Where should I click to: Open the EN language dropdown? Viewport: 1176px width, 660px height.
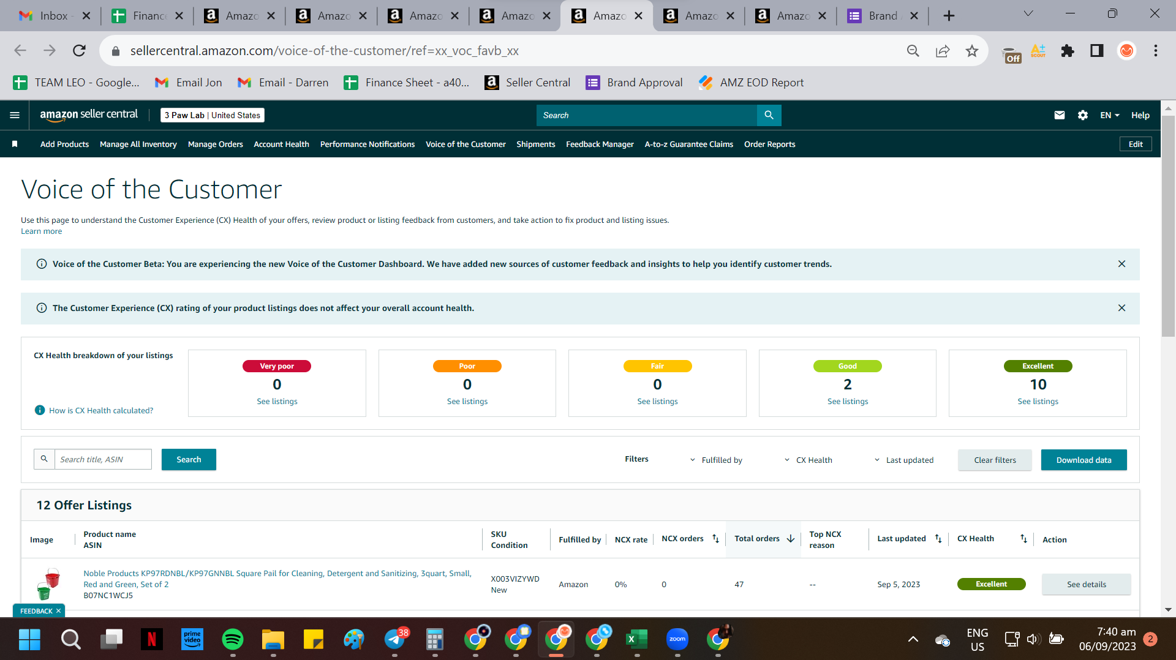1109,115
